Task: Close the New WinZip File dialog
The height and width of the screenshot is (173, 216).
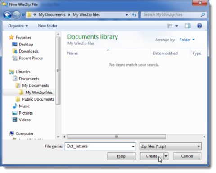Action: (x=200, y=3)
